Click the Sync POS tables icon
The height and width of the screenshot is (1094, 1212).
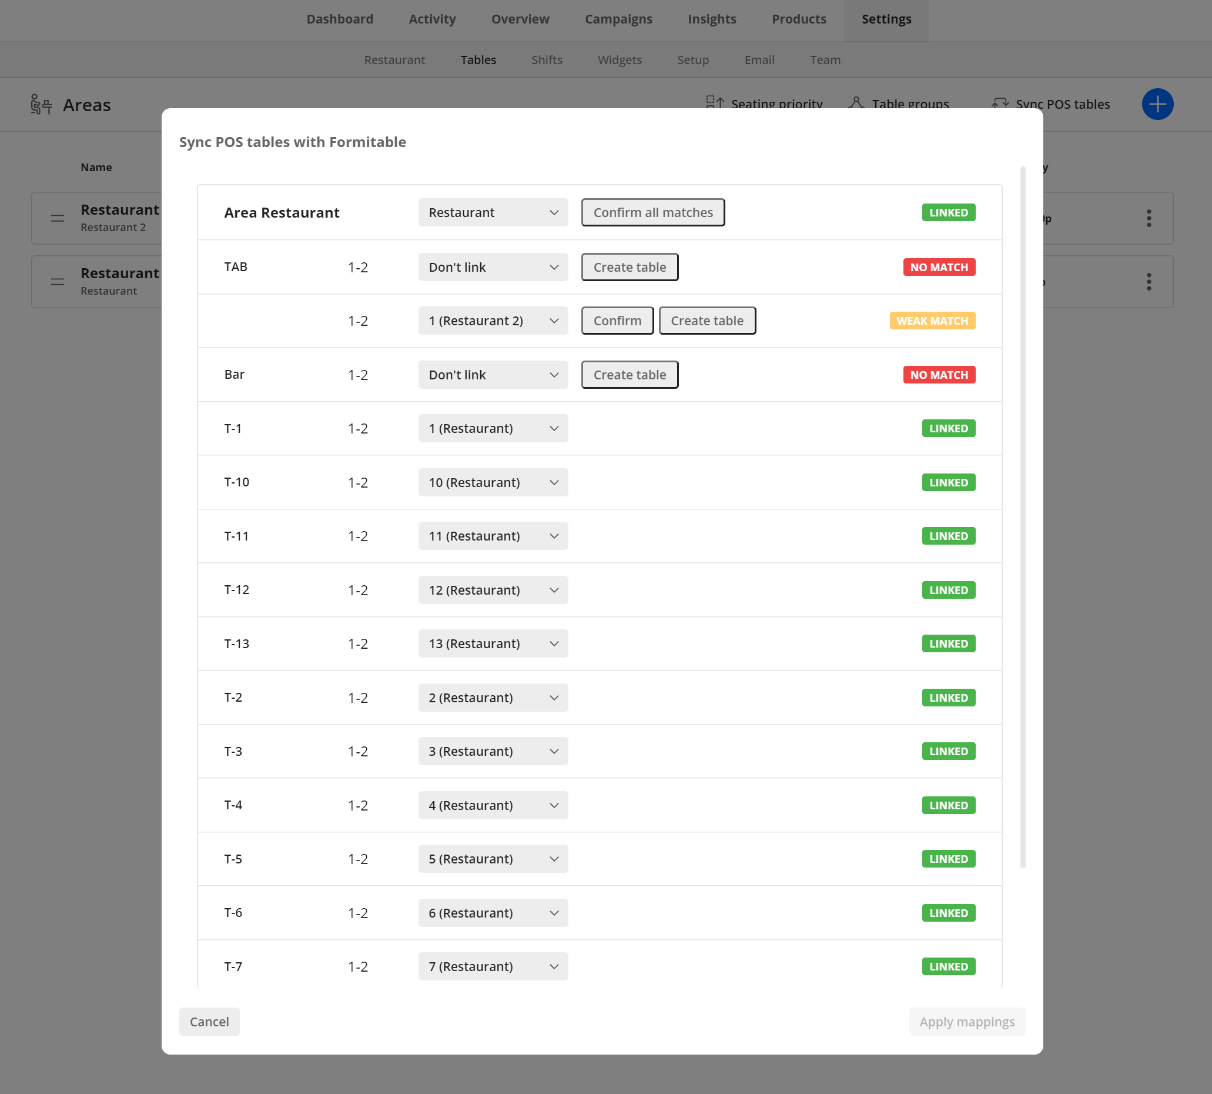click(x=1000, y=103)
